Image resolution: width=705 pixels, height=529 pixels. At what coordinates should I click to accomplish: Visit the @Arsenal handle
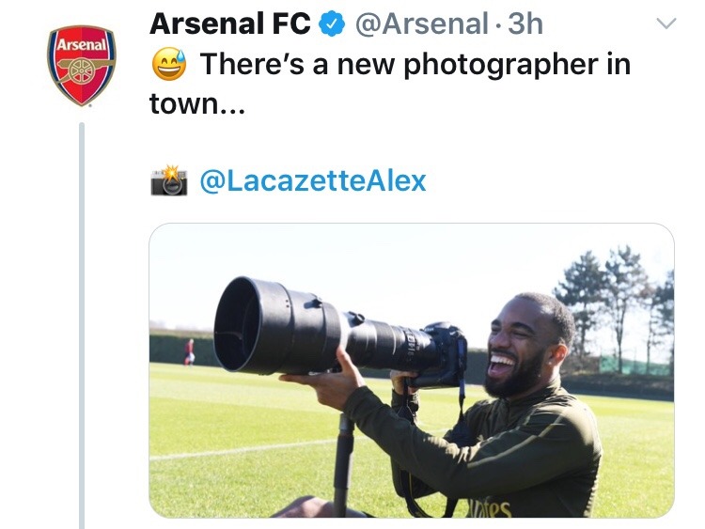pos(421,24)
